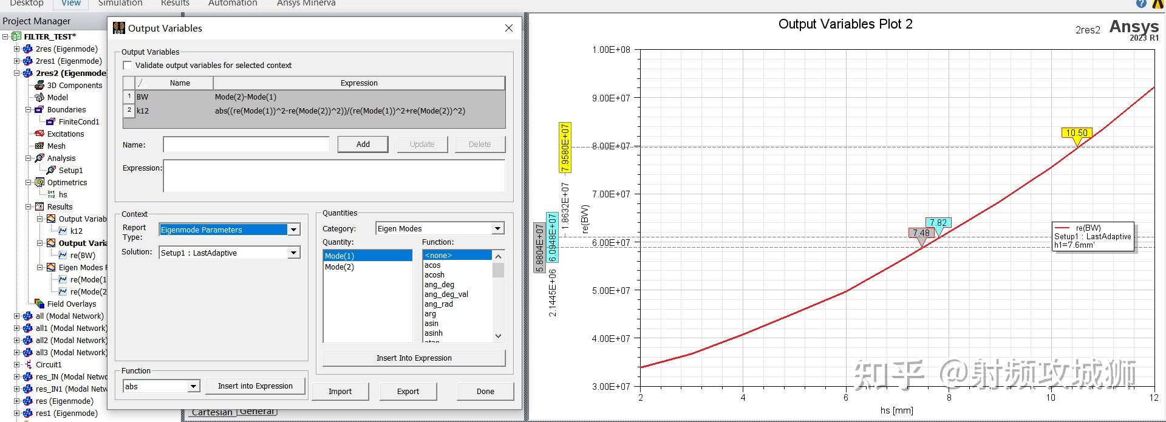
Task: Collapse the 2res2 (Eigenmode) tree node
Action: pos(17,73)
